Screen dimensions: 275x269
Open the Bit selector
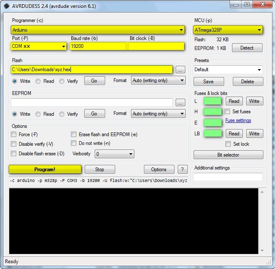[x=228, y=155]
